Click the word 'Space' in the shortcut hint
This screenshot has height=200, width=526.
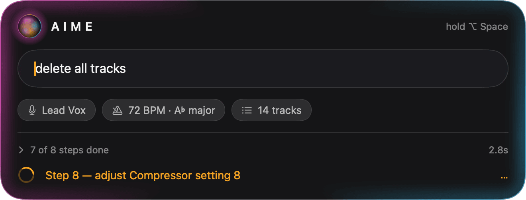494,27
